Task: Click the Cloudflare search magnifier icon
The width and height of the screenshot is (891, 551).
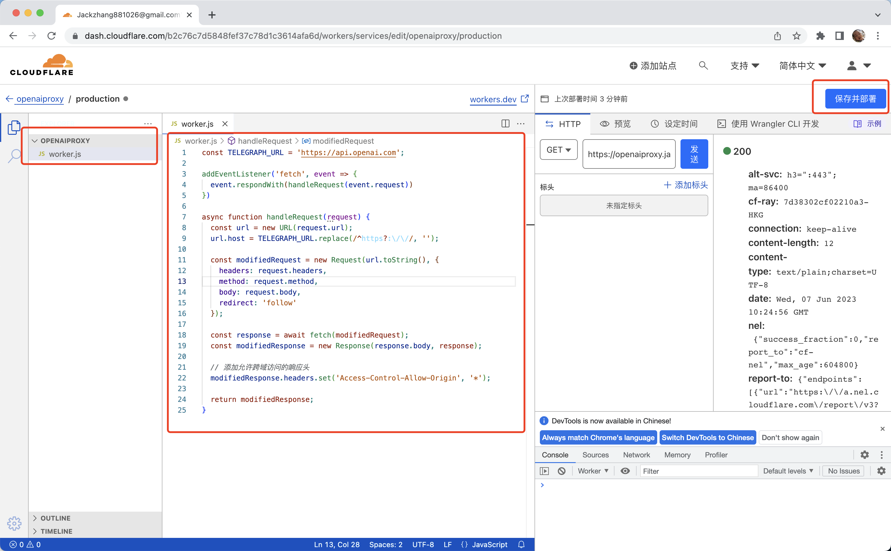Action: (703, 66)
